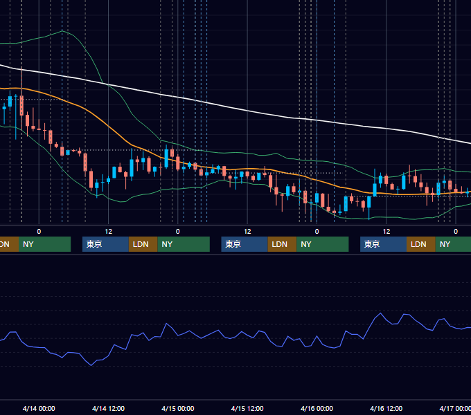Select NY session block above 4/15 00:00
This screenshot has height=415, width=471.
(x=184, y=244)
